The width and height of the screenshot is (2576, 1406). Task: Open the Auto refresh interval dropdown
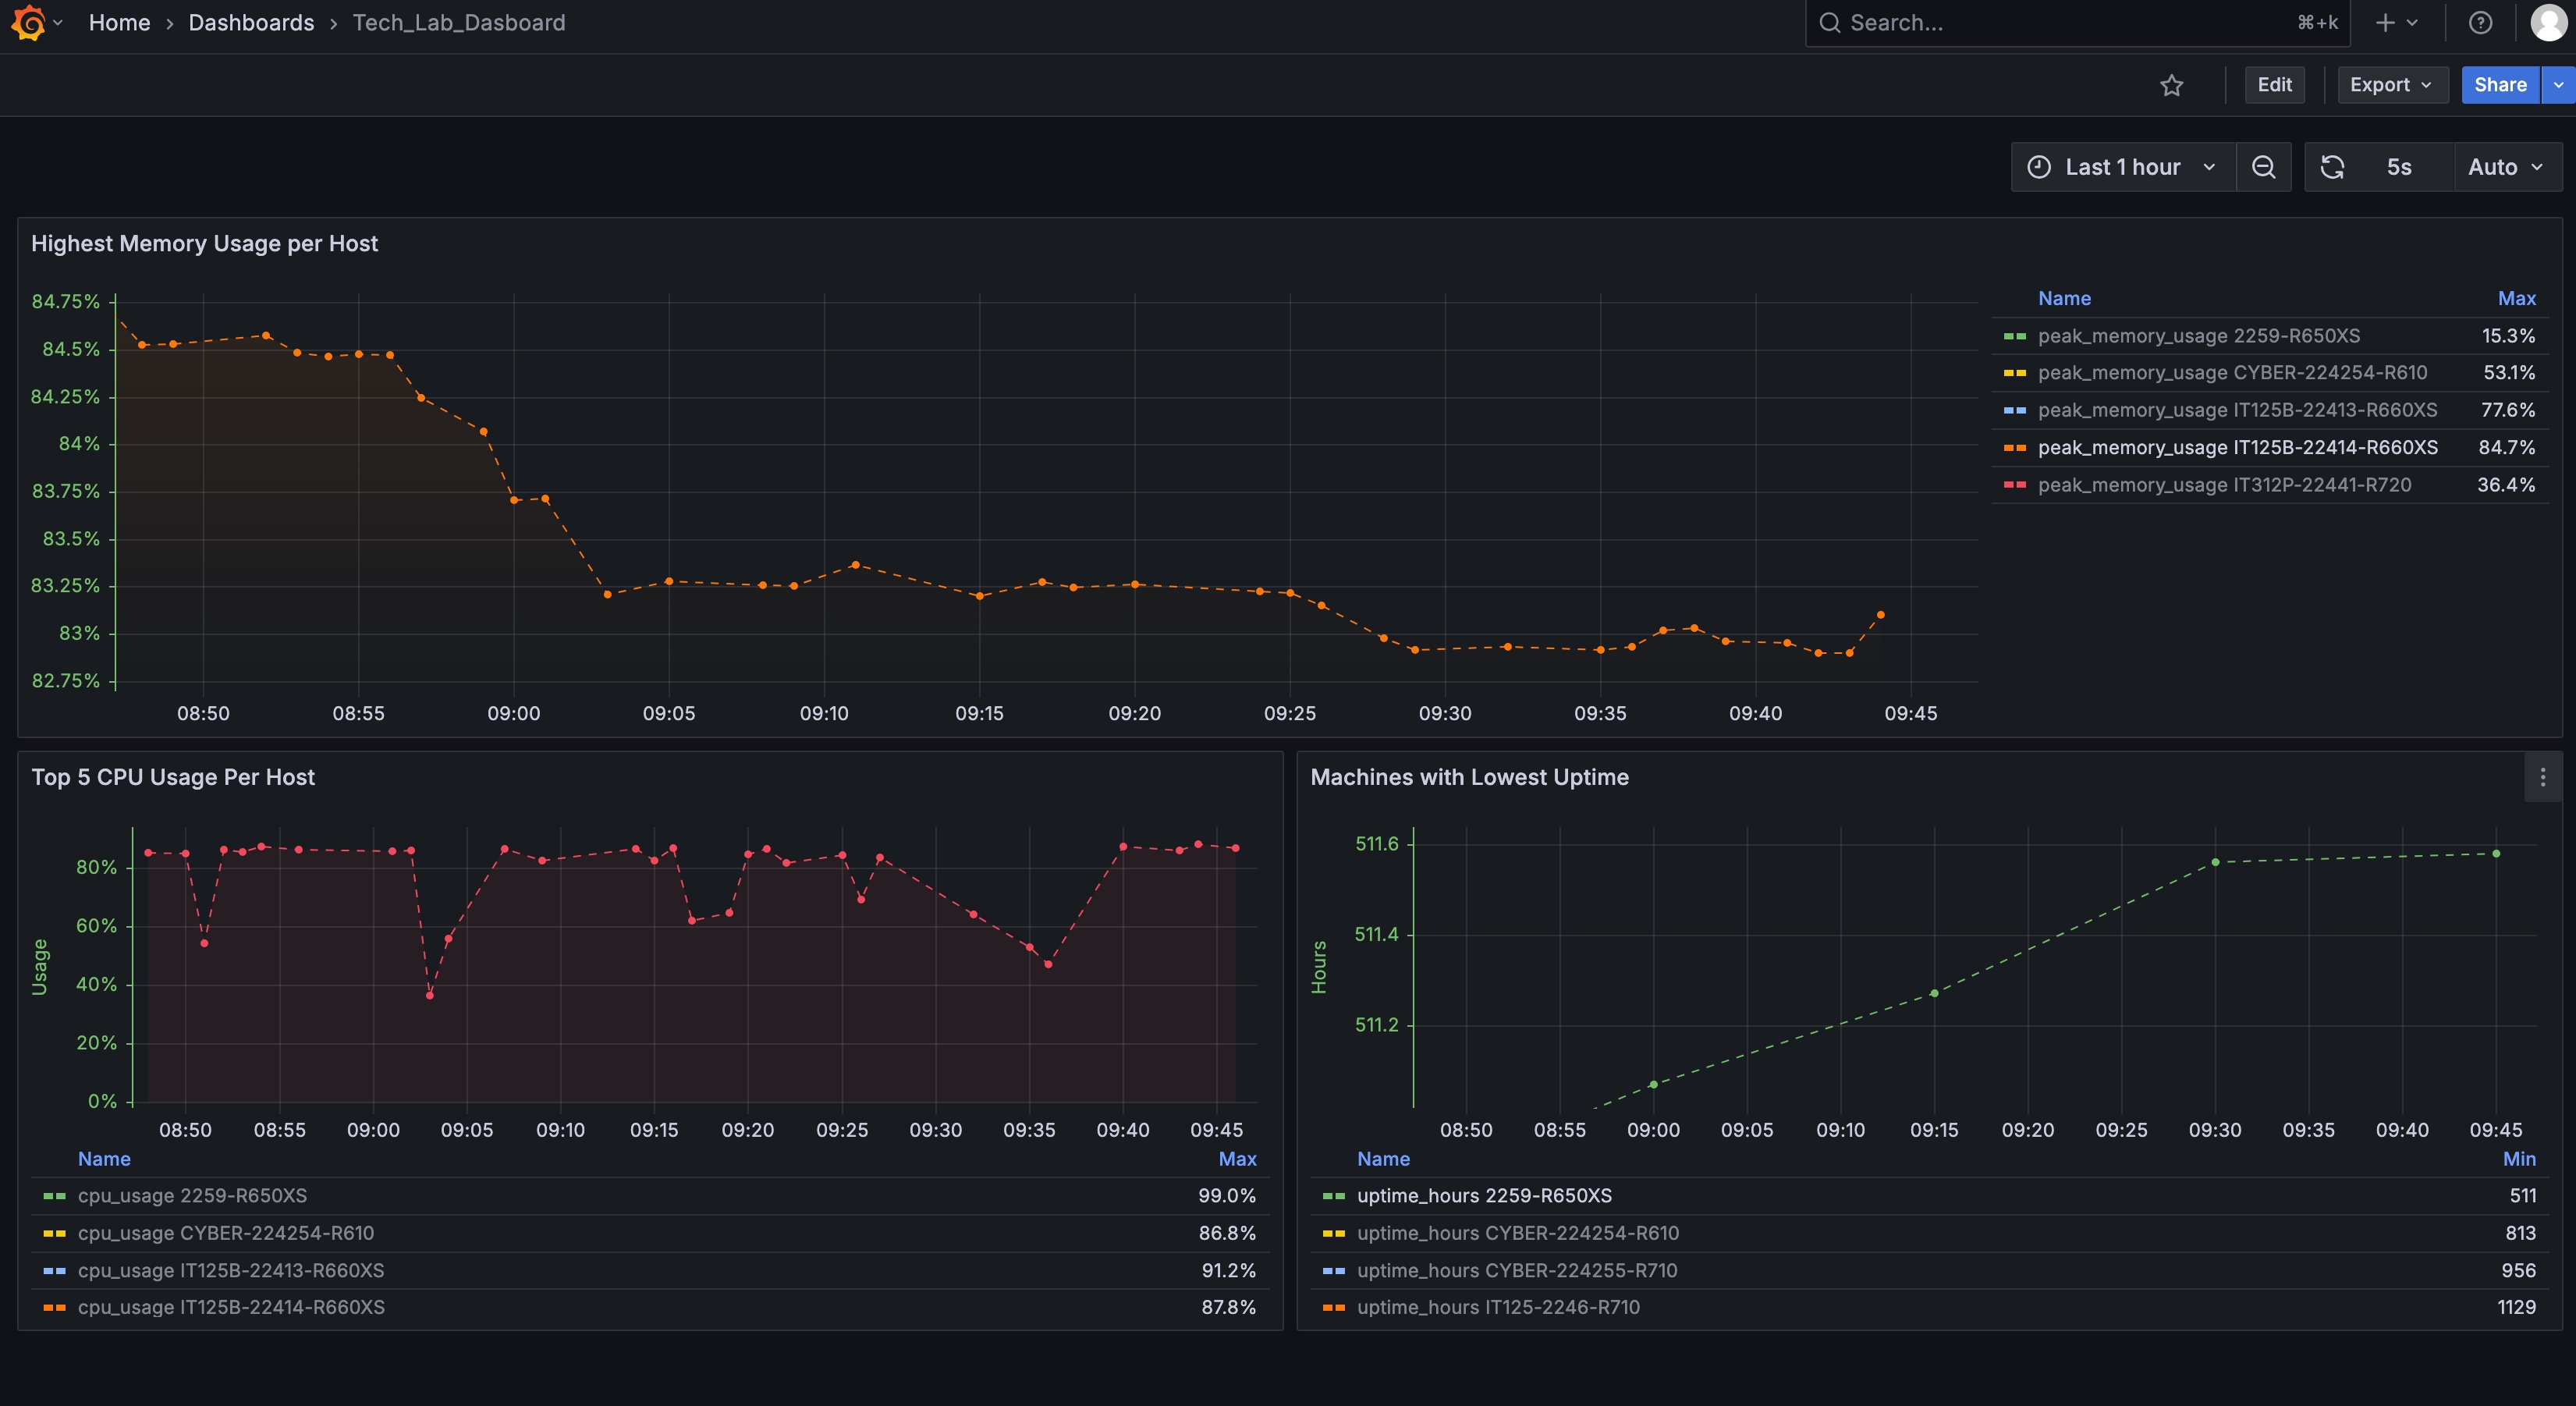pos(2505,167)
